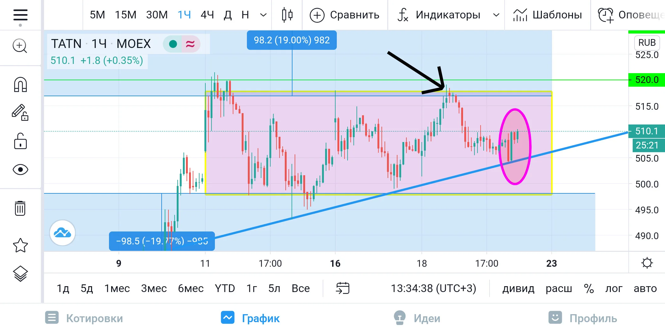Open the object tree layers icon
The height and width of the screenshot is (332, 665).
tap(20, 274)
